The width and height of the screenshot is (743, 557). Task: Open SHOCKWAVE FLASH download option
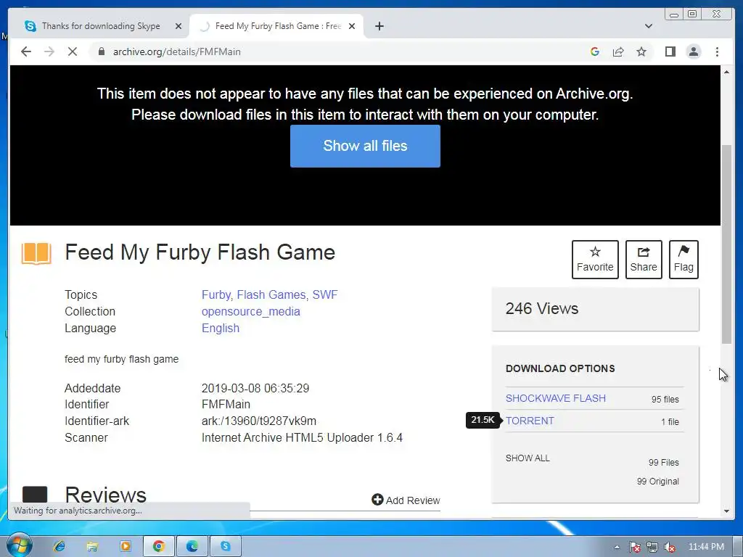(555, 398)
